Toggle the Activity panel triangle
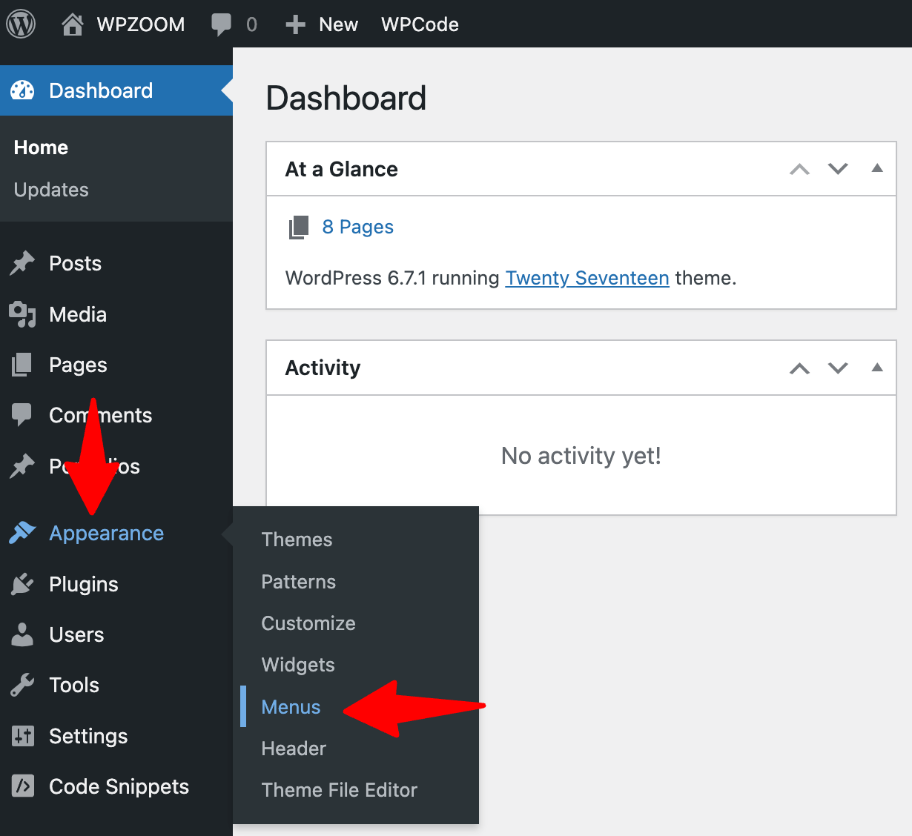Image resolution: width=912 pixels, height=836 pixels. pyautogui.click(x=877, y=368)
